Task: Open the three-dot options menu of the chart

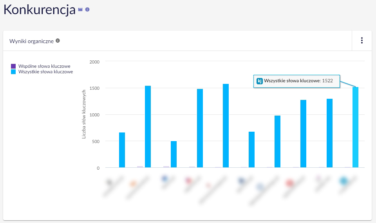Action: [x=362, y=40]
